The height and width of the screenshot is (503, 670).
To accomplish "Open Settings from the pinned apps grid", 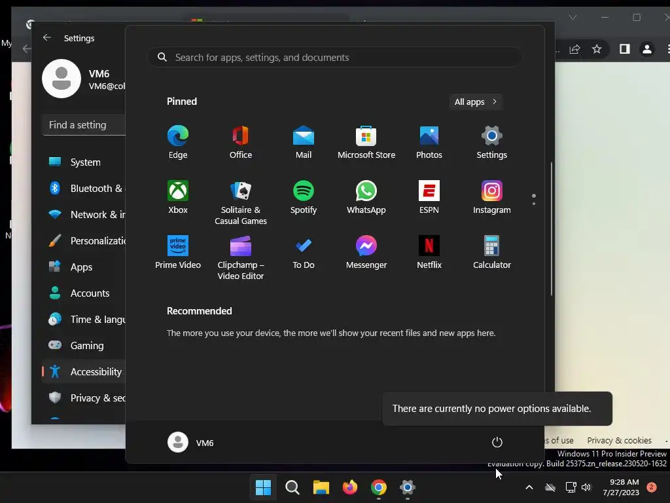I will click(492, 142).
